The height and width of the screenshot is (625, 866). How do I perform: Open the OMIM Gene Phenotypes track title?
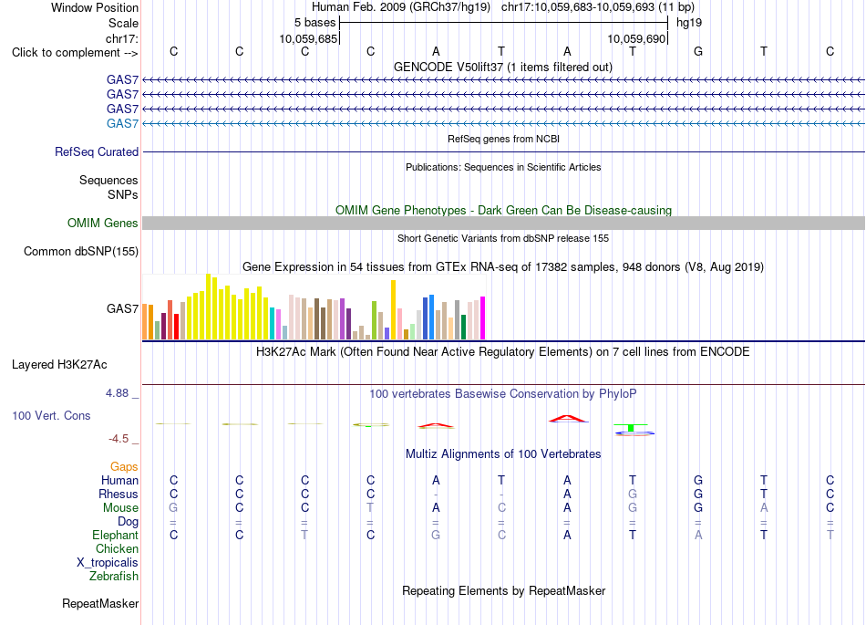pos(503,211)
